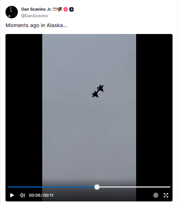Image resolution: width=178 pixels, height=204 pixels.
Task: Mute the video using the speaker icon
Action: point(23,195)
